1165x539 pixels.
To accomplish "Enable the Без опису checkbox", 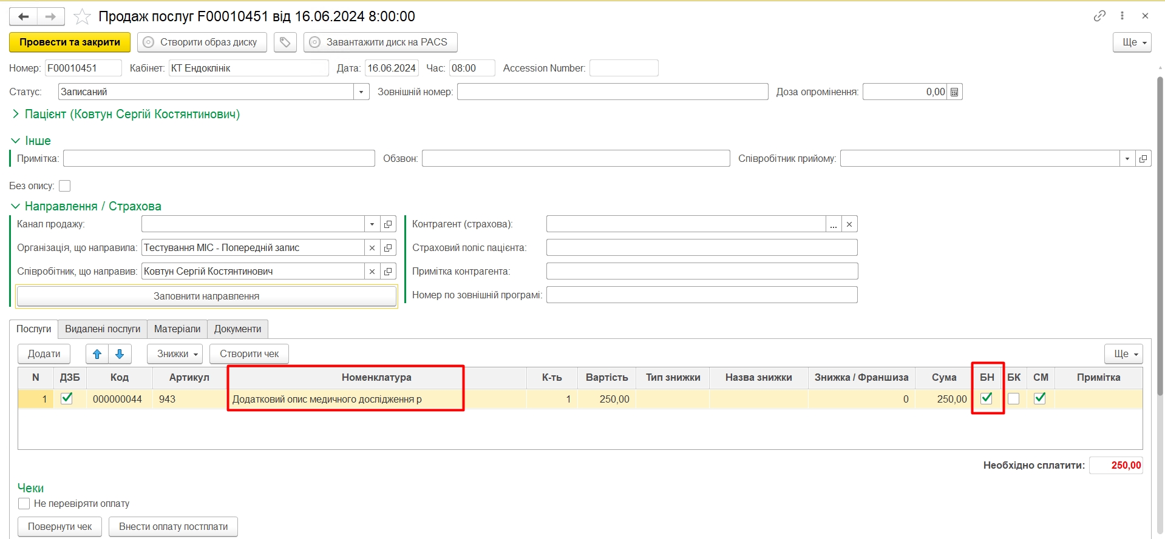I will (x=65, y=186).
